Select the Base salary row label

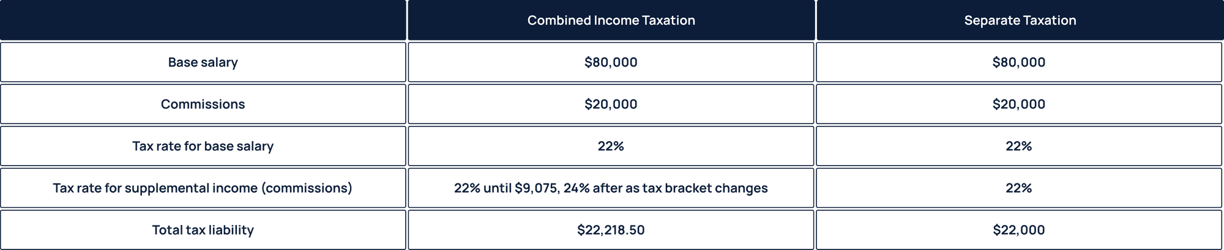pos(203,62)
